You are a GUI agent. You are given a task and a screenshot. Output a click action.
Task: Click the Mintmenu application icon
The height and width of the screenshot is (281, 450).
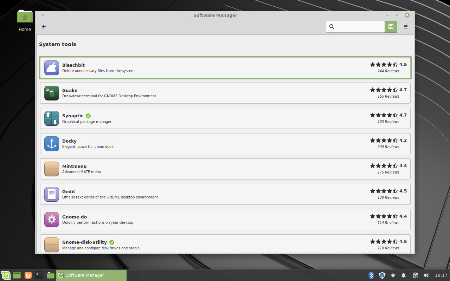coord(51,169)
